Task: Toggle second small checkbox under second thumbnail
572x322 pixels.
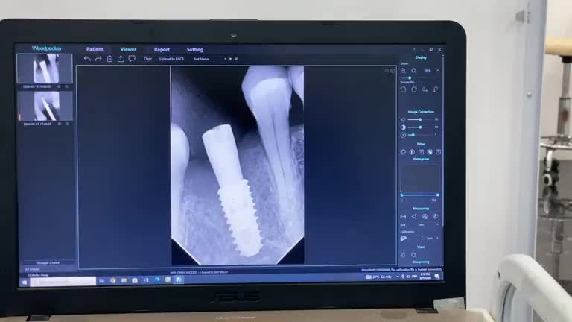Action: [x=67, y=124]
